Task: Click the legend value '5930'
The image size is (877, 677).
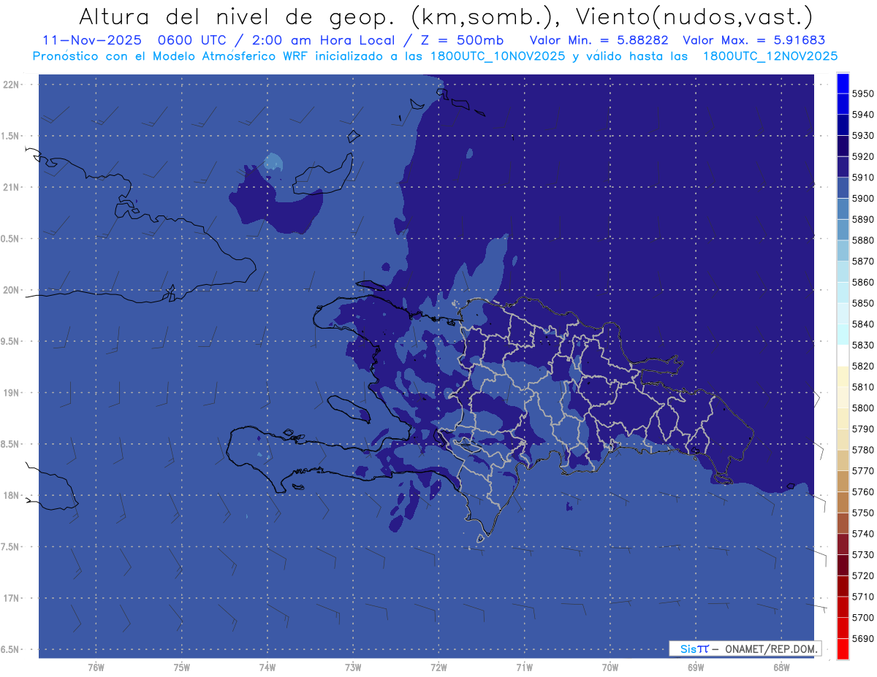Action: pos(862,136)
